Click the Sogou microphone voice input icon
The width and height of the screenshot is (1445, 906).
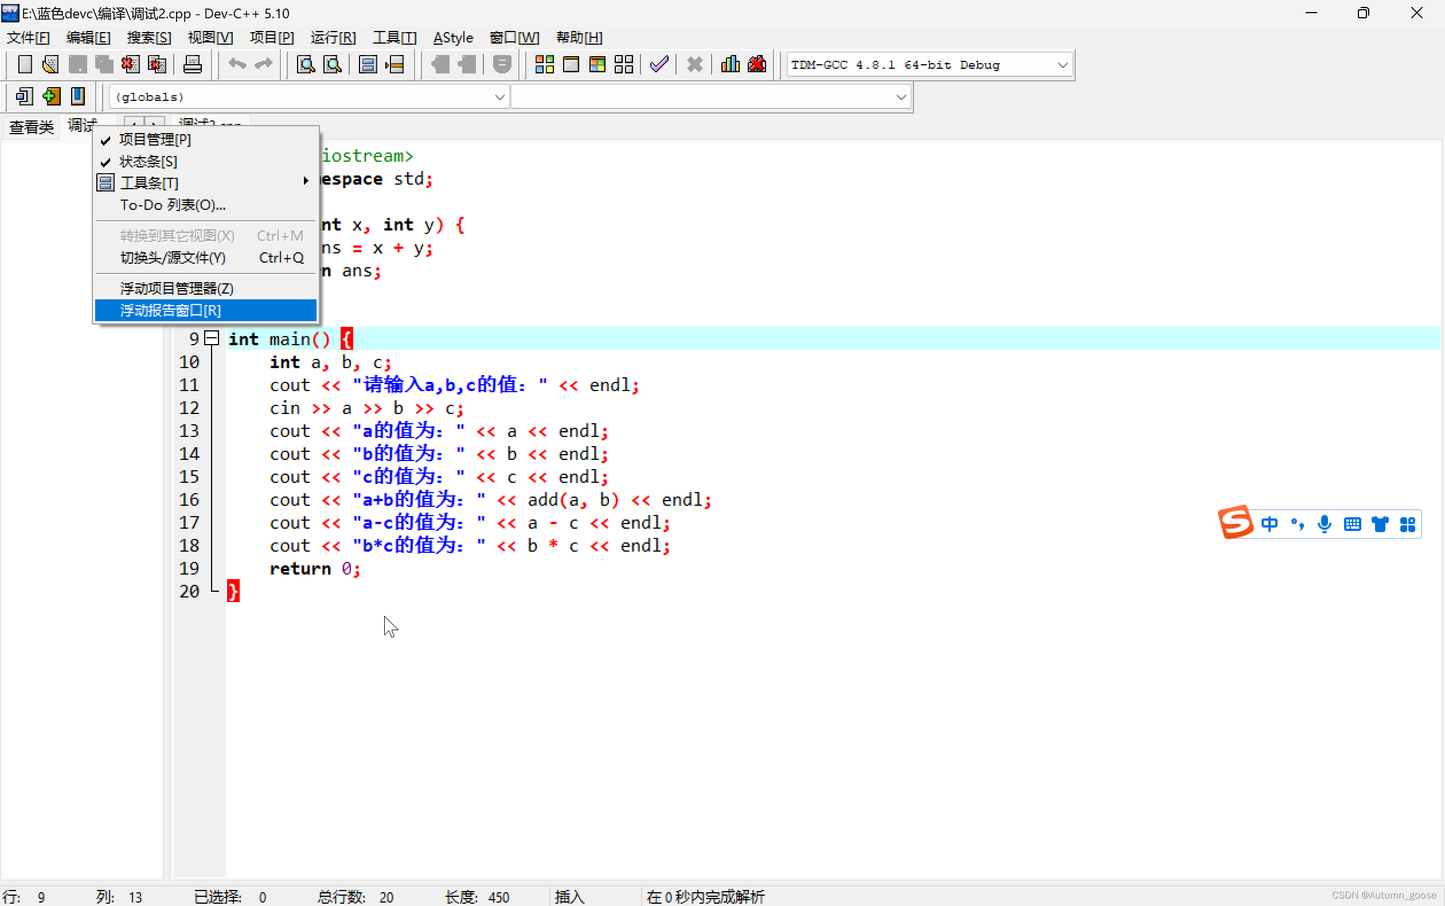coord(1324,524)
